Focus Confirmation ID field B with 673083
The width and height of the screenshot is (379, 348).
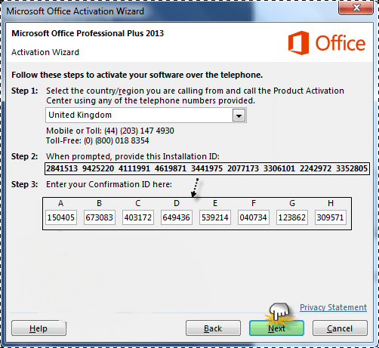(x=100, y=217)
